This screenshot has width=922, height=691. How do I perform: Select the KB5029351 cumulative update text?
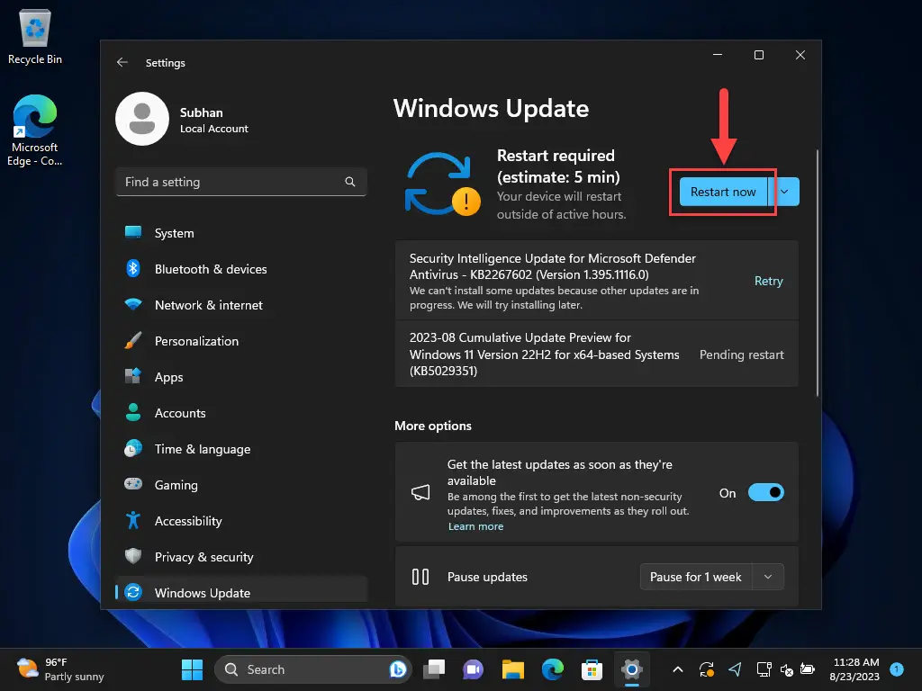(x=544, y=354)
